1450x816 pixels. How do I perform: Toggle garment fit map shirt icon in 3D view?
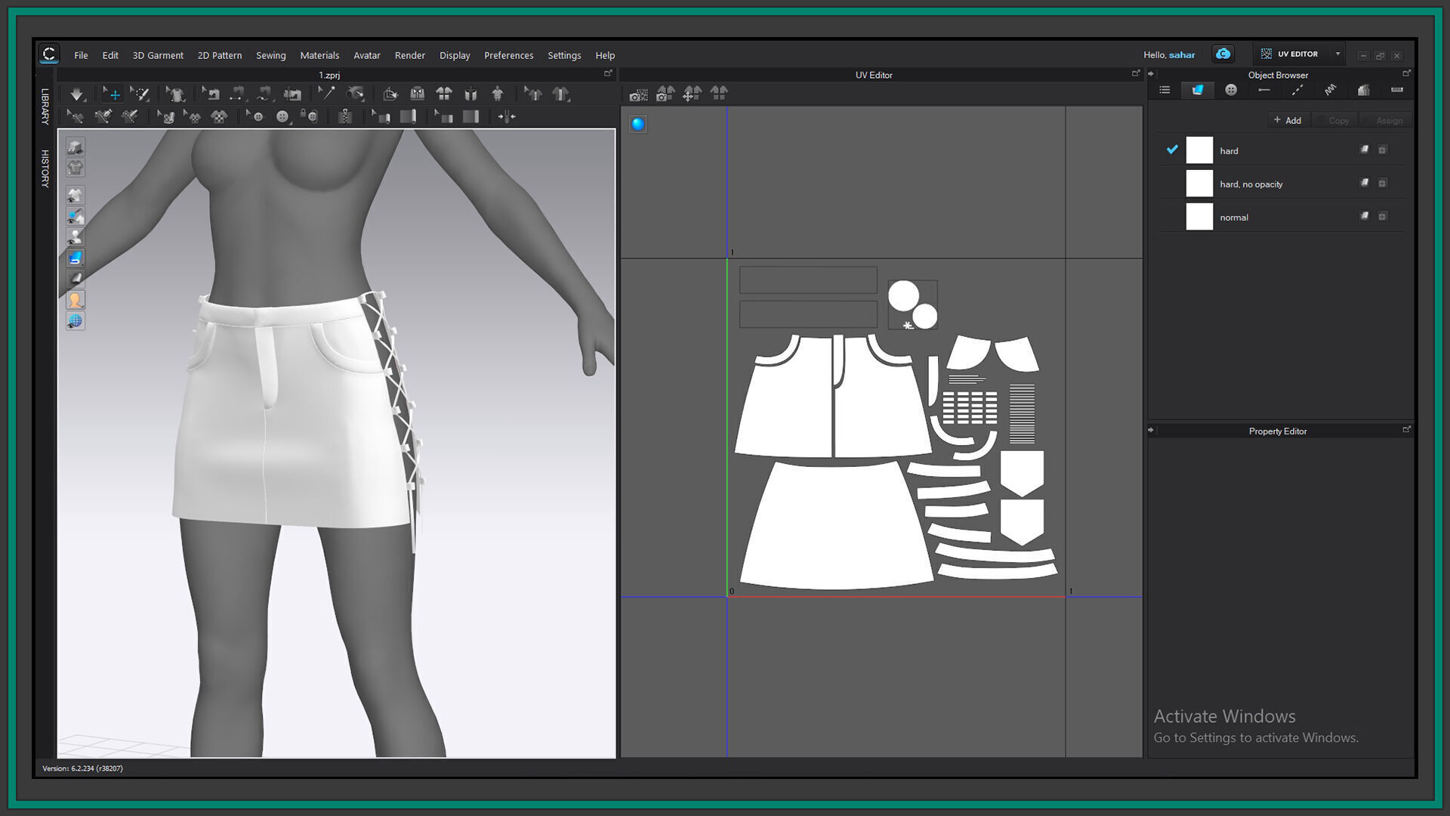pyautogui.click(x=75, y=168)
